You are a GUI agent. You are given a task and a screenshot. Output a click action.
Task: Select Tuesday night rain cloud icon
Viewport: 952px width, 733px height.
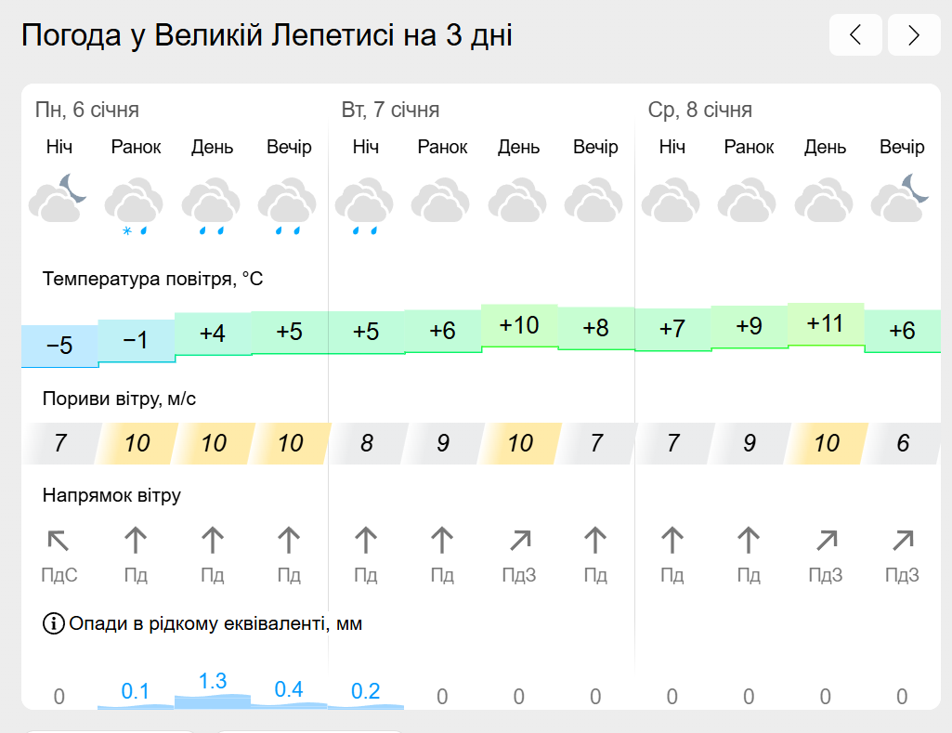(364, 206)
